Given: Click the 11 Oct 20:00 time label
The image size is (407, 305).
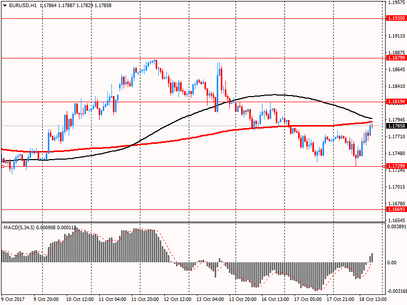Looking at the screenshot, I should [145, 299].
